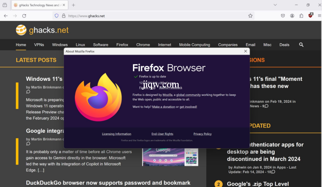Open the Google Gemini article thumbnail
The width and height of the screenshot is (322, 187).
170,157
